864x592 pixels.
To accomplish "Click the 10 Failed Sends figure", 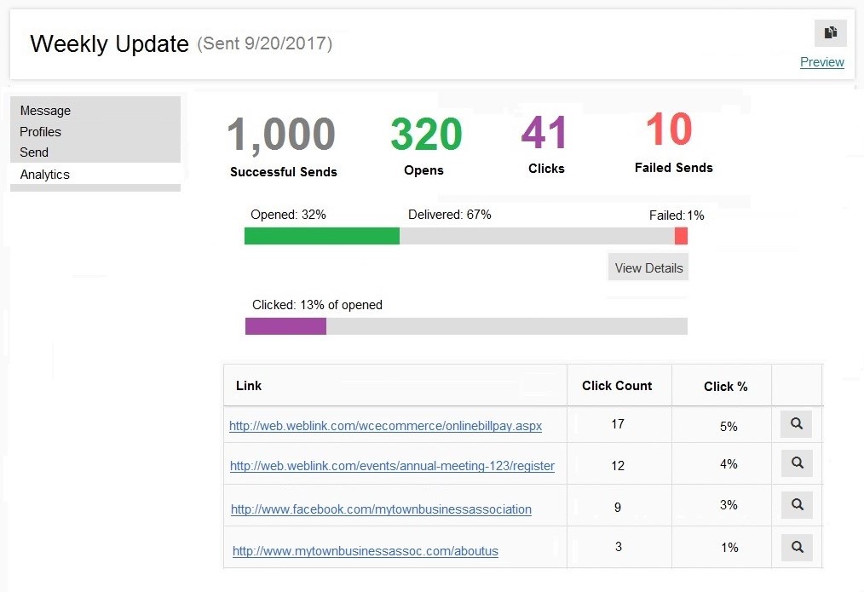I will (x=669, y=129).
